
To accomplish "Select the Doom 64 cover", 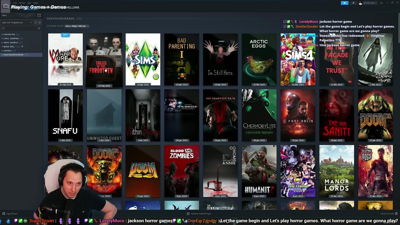I will pos(143,171).
